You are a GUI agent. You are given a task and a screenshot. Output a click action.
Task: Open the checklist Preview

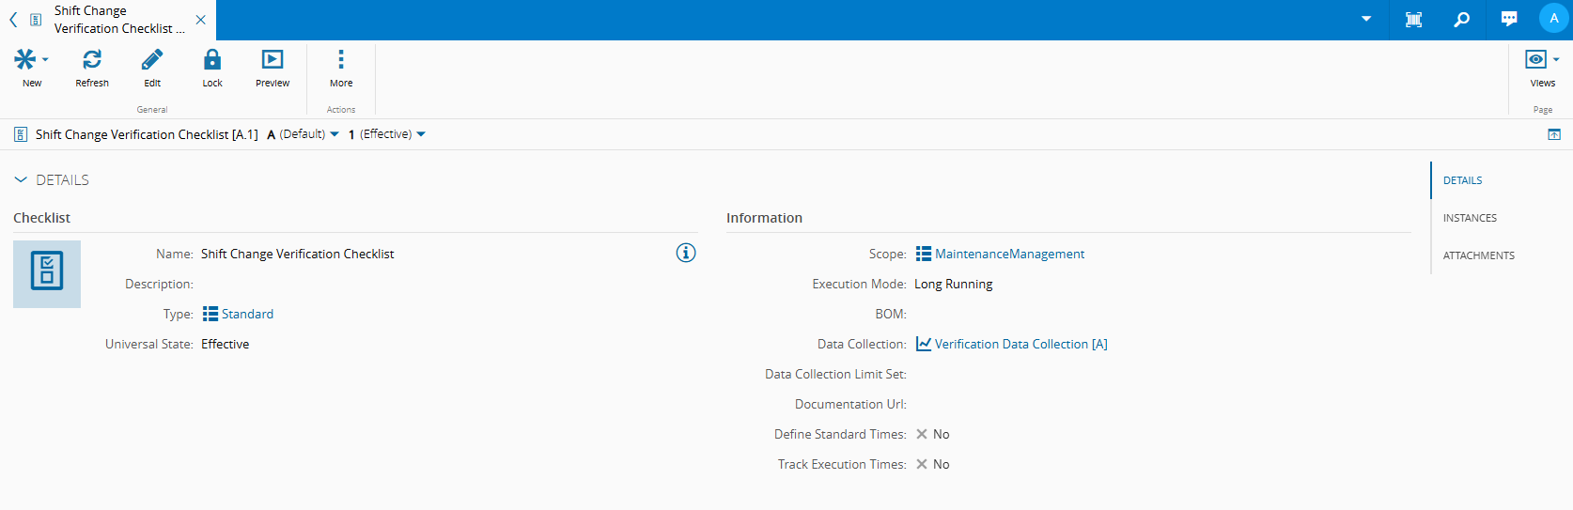click(x=273, y=60)
